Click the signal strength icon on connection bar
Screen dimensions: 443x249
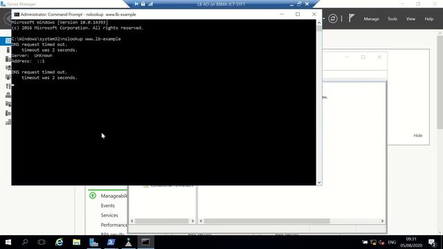151,4
